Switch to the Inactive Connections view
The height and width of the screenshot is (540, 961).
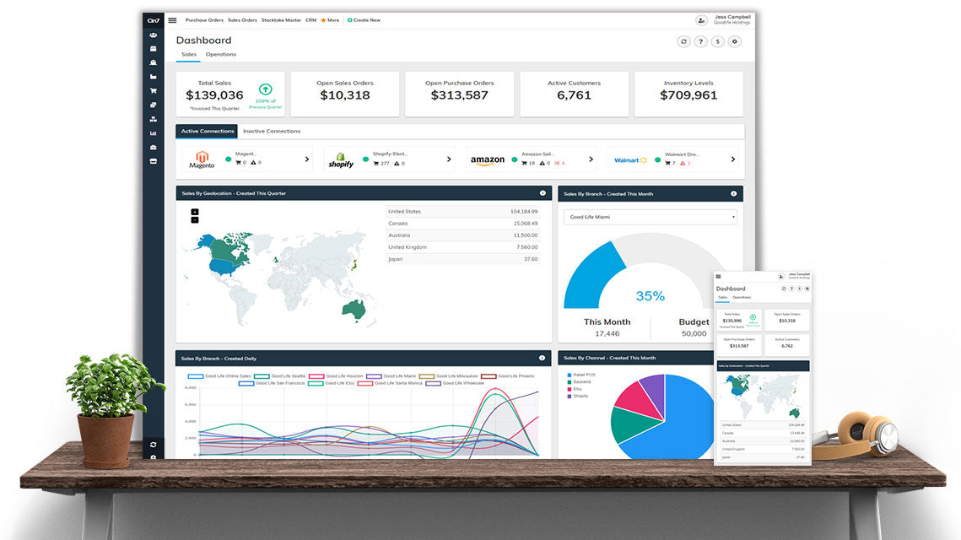272,131
